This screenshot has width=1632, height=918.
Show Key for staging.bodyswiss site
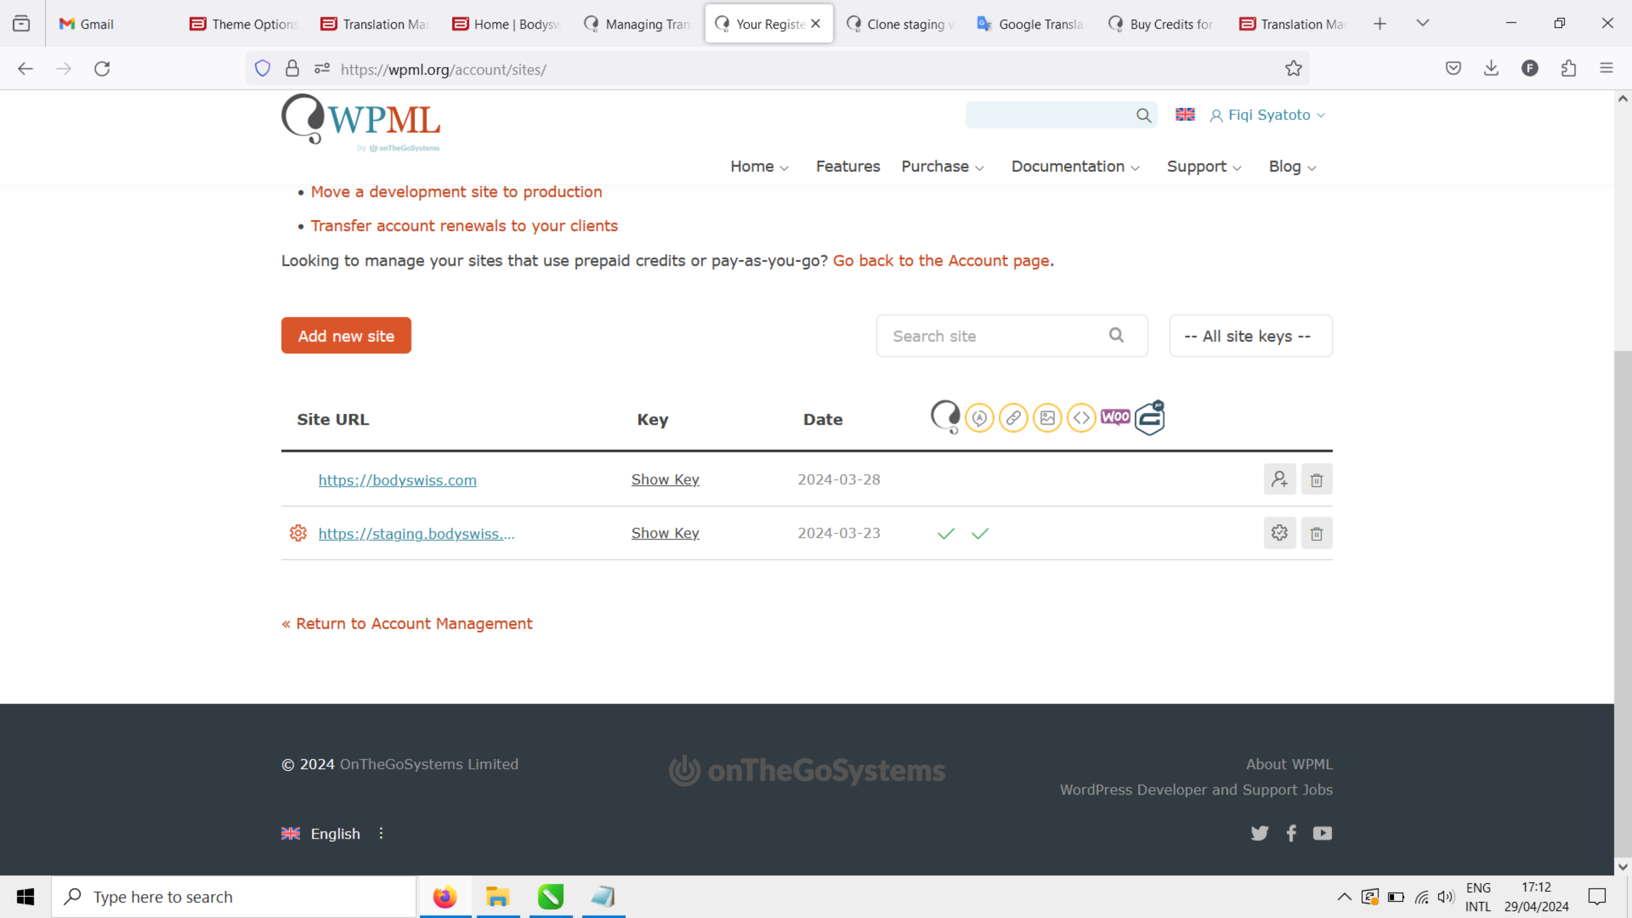665,533
